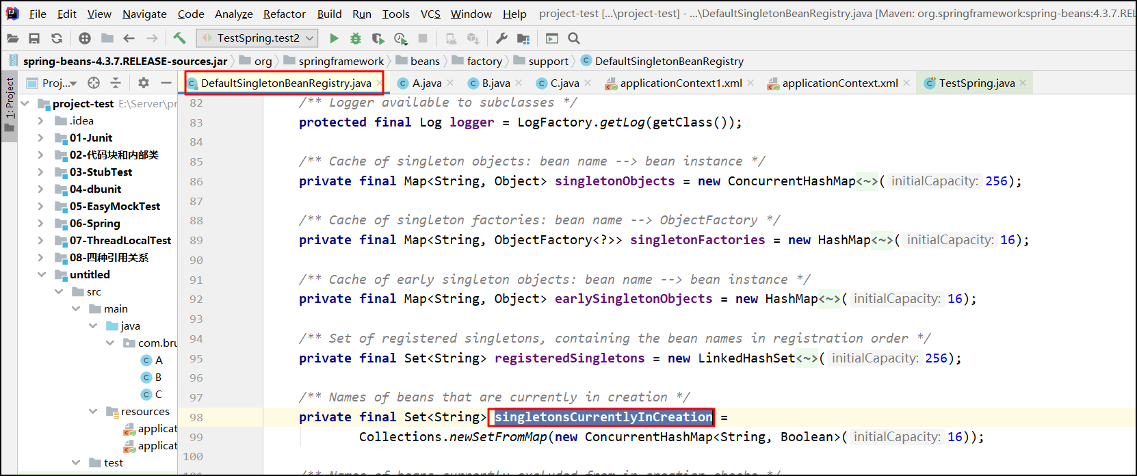Click line number 98 in gutter
Screen dimensions: 1137x476
point(196,417)
